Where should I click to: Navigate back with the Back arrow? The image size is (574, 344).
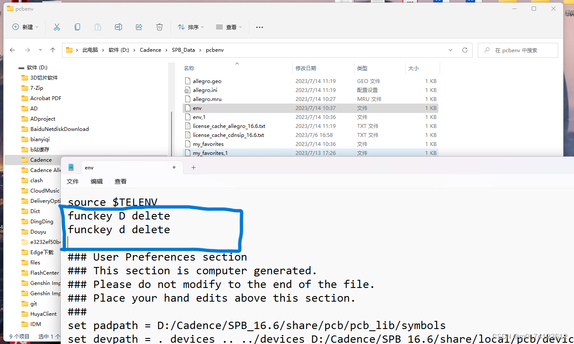(12, 50)
